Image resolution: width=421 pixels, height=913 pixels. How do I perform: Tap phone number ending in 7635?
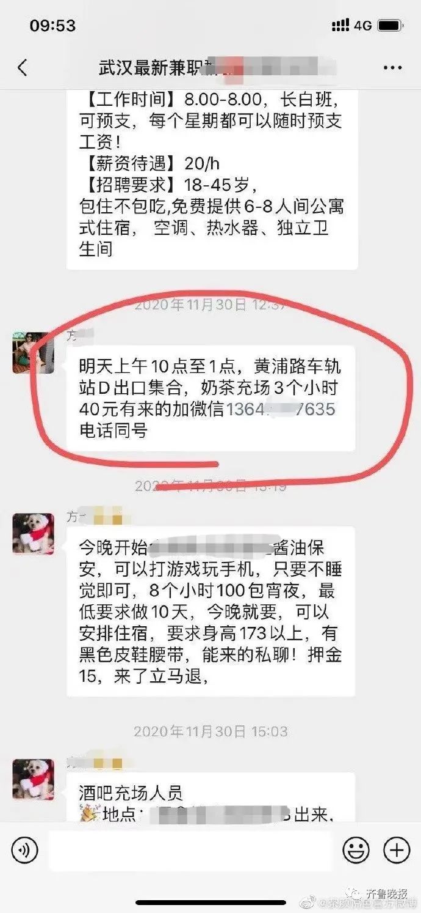coord(281,409)
